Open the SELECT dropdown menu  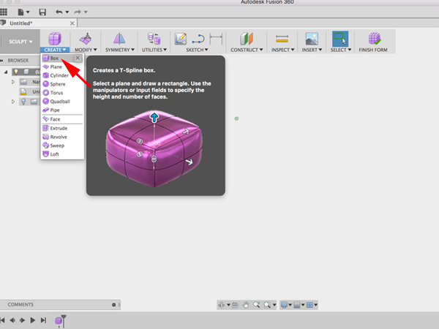click(x=341, y=50)
